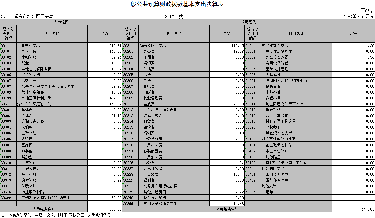Select the value 33.83
Image resolution: width=375 pixels, height=218 pixels.
105,145
